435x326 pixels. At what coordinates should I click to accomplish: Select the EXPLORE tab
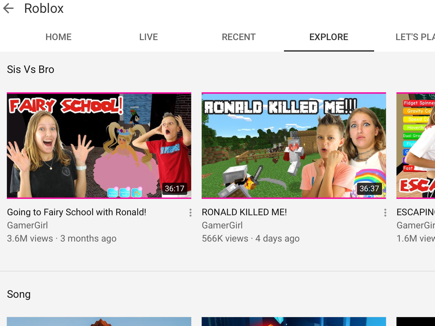(329, 37)
